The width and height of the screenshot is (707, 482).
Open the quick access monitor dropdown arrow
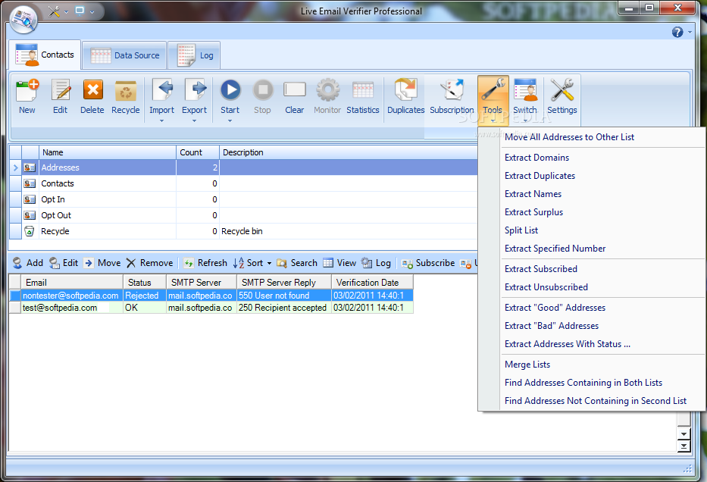92,12
